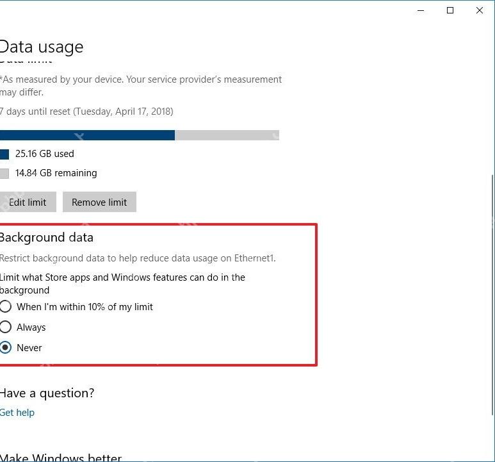Maximize the Settings window
The height and width of the screenshot is (462, 495).
click(450, 10)
